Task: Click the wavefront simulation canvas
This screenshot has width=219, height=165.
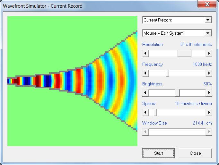Action: [72, 81]
